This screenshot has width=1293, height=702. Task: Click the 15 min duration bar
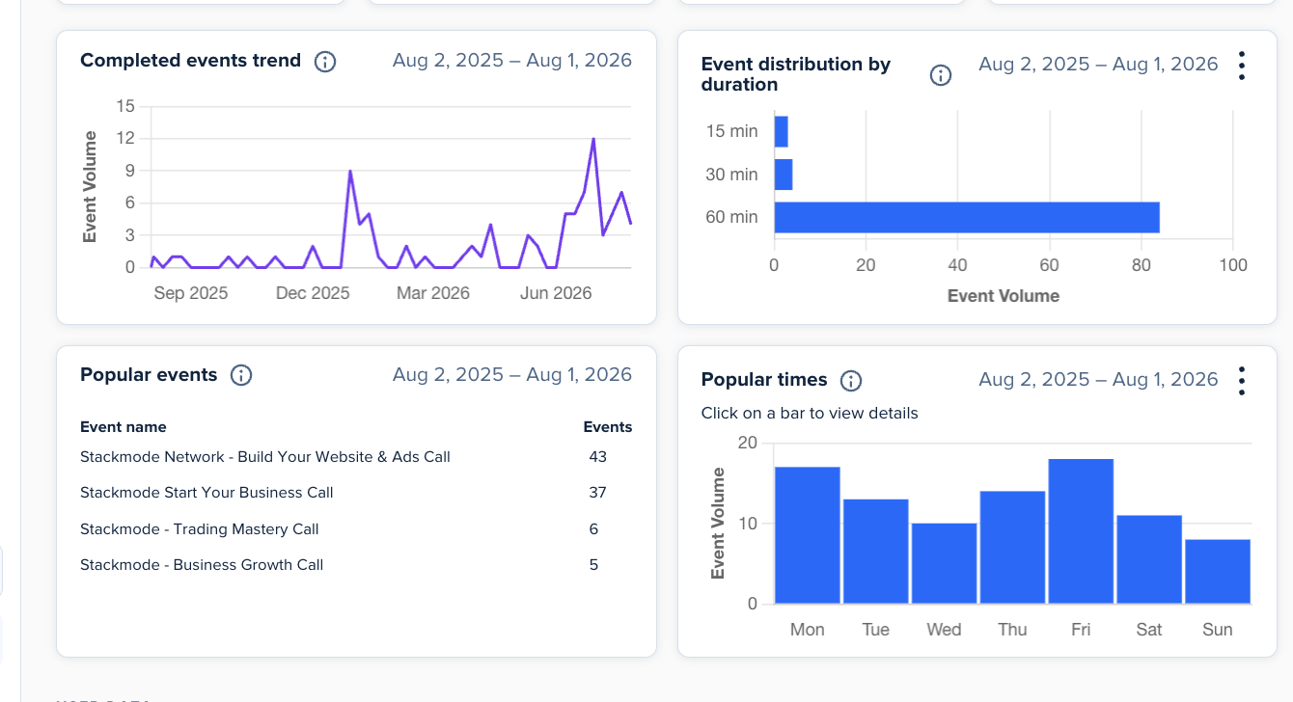[x=782, y=131]
